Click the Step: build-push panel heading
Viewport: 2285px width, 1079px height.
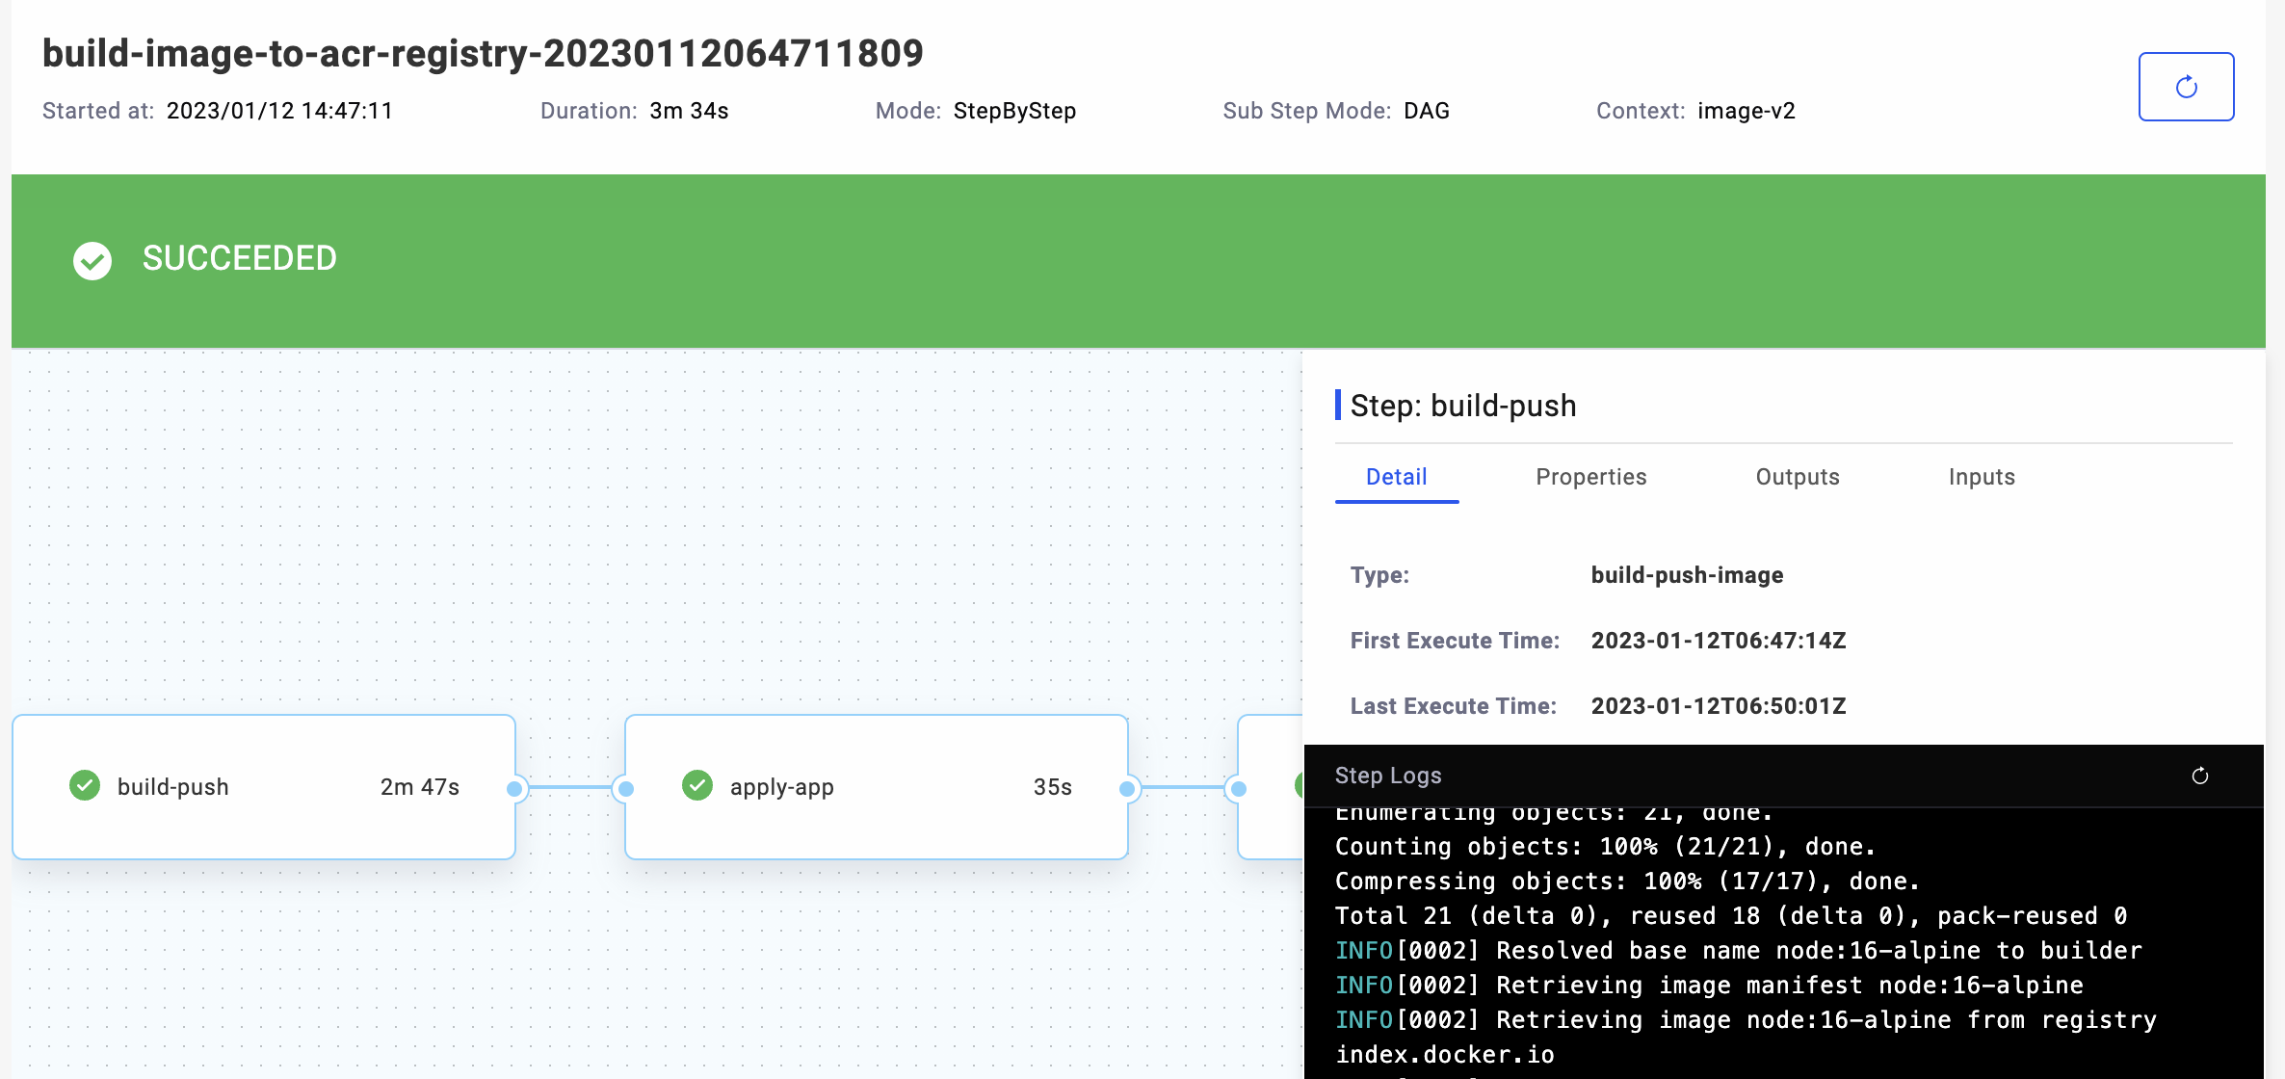point(1462,406)
